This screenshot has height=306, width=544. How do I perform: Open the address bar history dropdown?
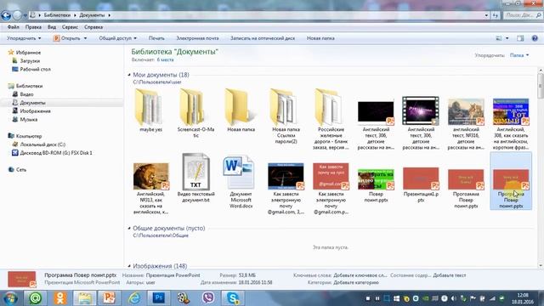(486, 15)
